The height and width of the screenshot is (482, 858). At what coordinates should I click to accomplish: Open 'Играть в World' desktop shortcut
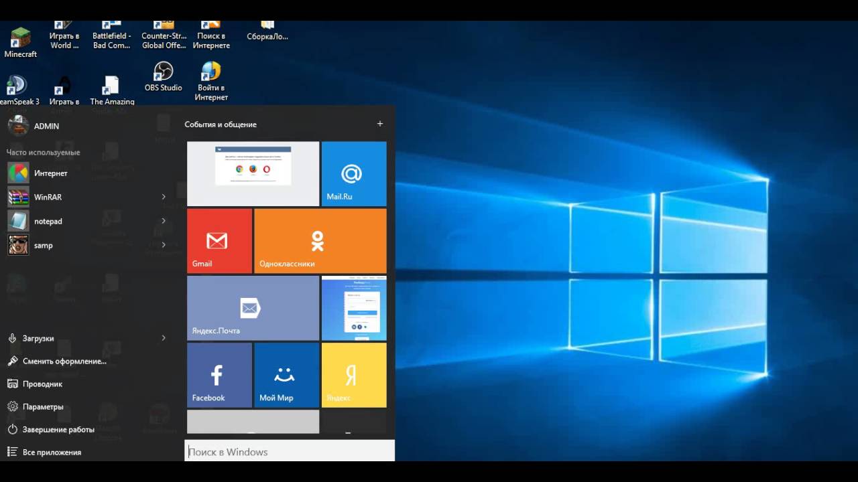(x=64, y=36)
